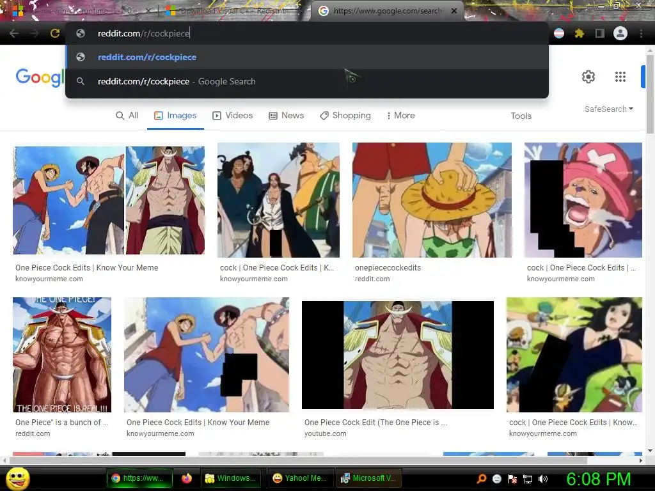
Task: Click the result titled 'One Piece" is a bunch of ...'
Action: [61, 423]
